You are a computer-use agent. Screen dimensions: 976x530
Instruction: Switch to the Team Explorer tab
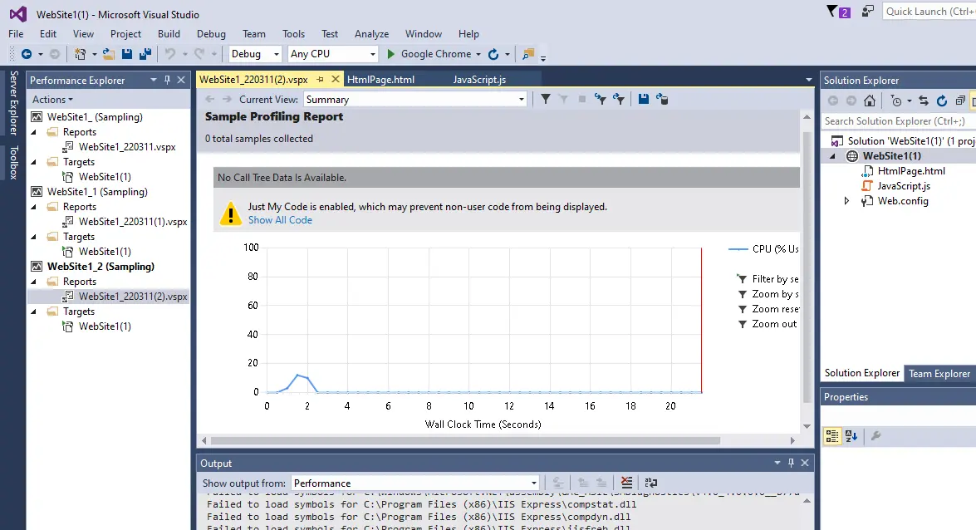click(939, 374)
